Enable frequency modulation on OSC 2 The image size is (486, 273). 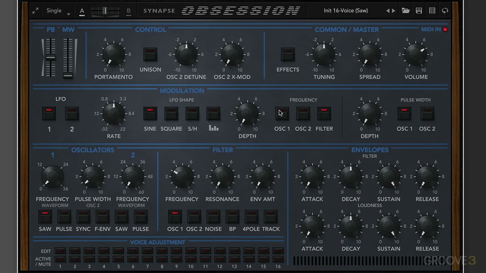point(303,113)
